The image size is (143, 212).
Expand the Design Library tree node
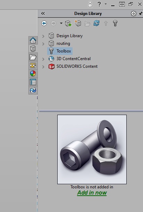pyautogui.click(x=43, y=36)
